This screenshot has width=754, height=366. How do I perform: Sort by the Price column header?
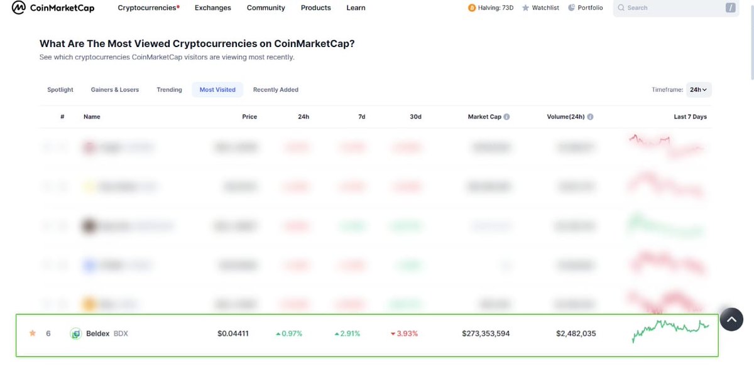tap(249, 117)
